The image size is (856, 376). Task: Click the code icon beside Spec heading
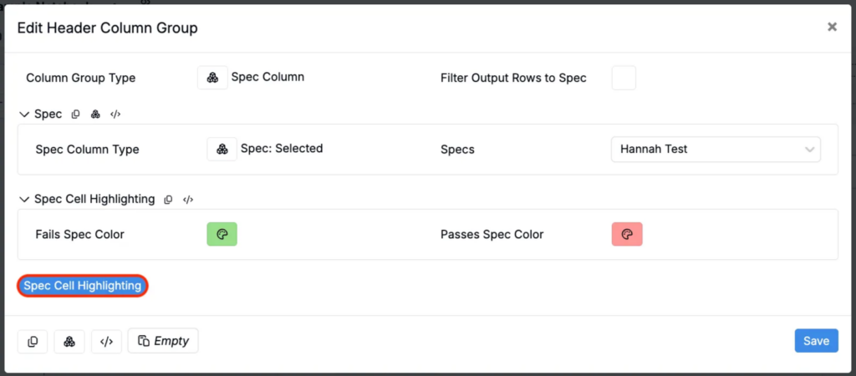pos(115,114)
